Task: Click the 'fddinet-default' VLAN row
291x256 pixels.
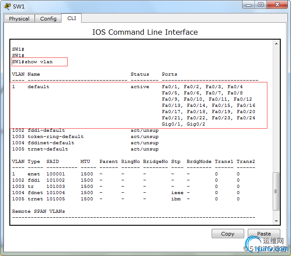Action: click(86, 143)
